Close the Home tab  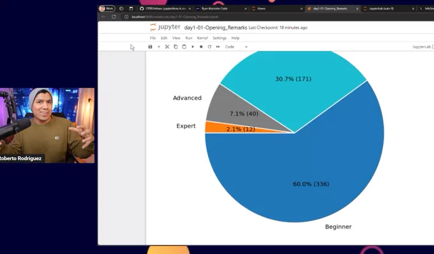click(x=301, y=9)
